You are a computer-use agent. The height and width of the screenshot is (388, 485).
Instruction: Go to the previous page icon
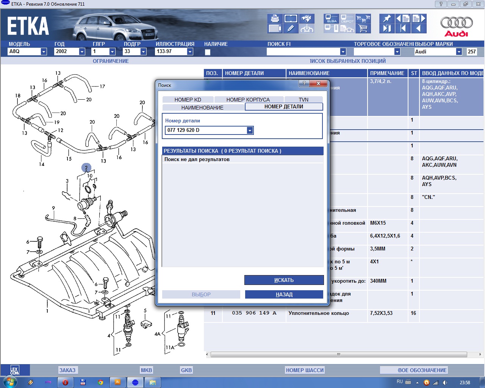click(x=403, y=19)
